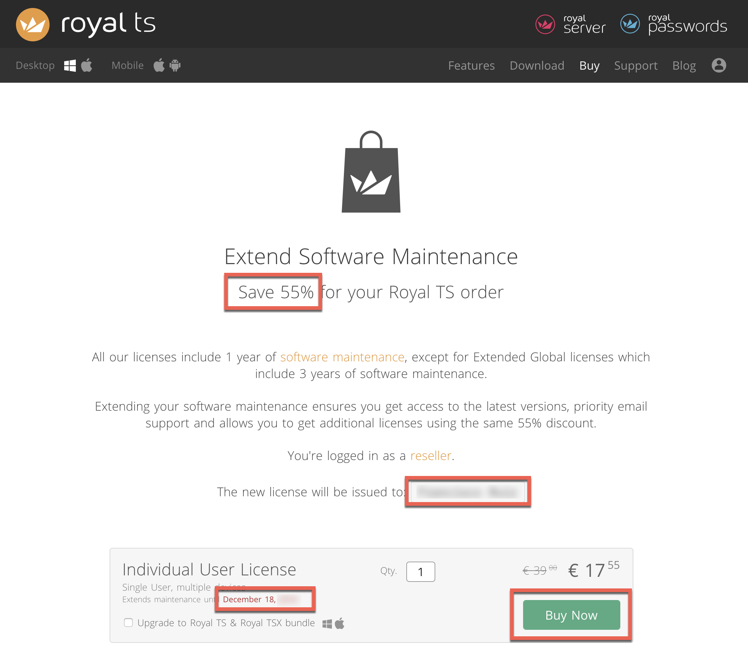Enable Upgrade to Royal TS & TSX bundle
This screenshot has width=748, height=653.
coord(128,623)
